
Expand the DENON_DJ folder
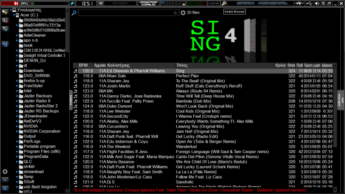pyautogui.click(x=17, y=60)
